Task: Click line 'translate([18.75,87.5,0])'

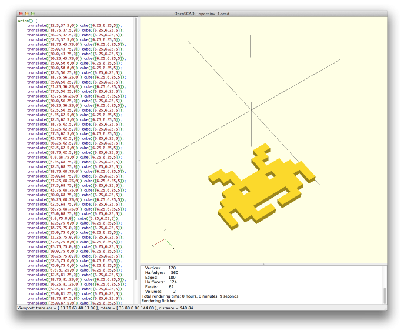Action: (x=75, y=299)
